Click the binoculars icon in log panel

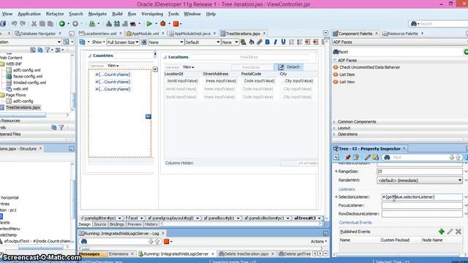[84, 241]
